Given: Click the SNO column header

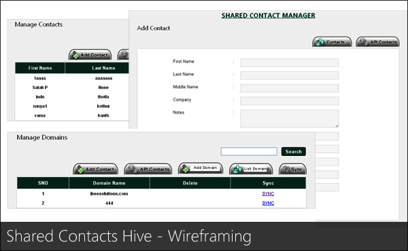Looking at the screenshot, I should 43,183.
